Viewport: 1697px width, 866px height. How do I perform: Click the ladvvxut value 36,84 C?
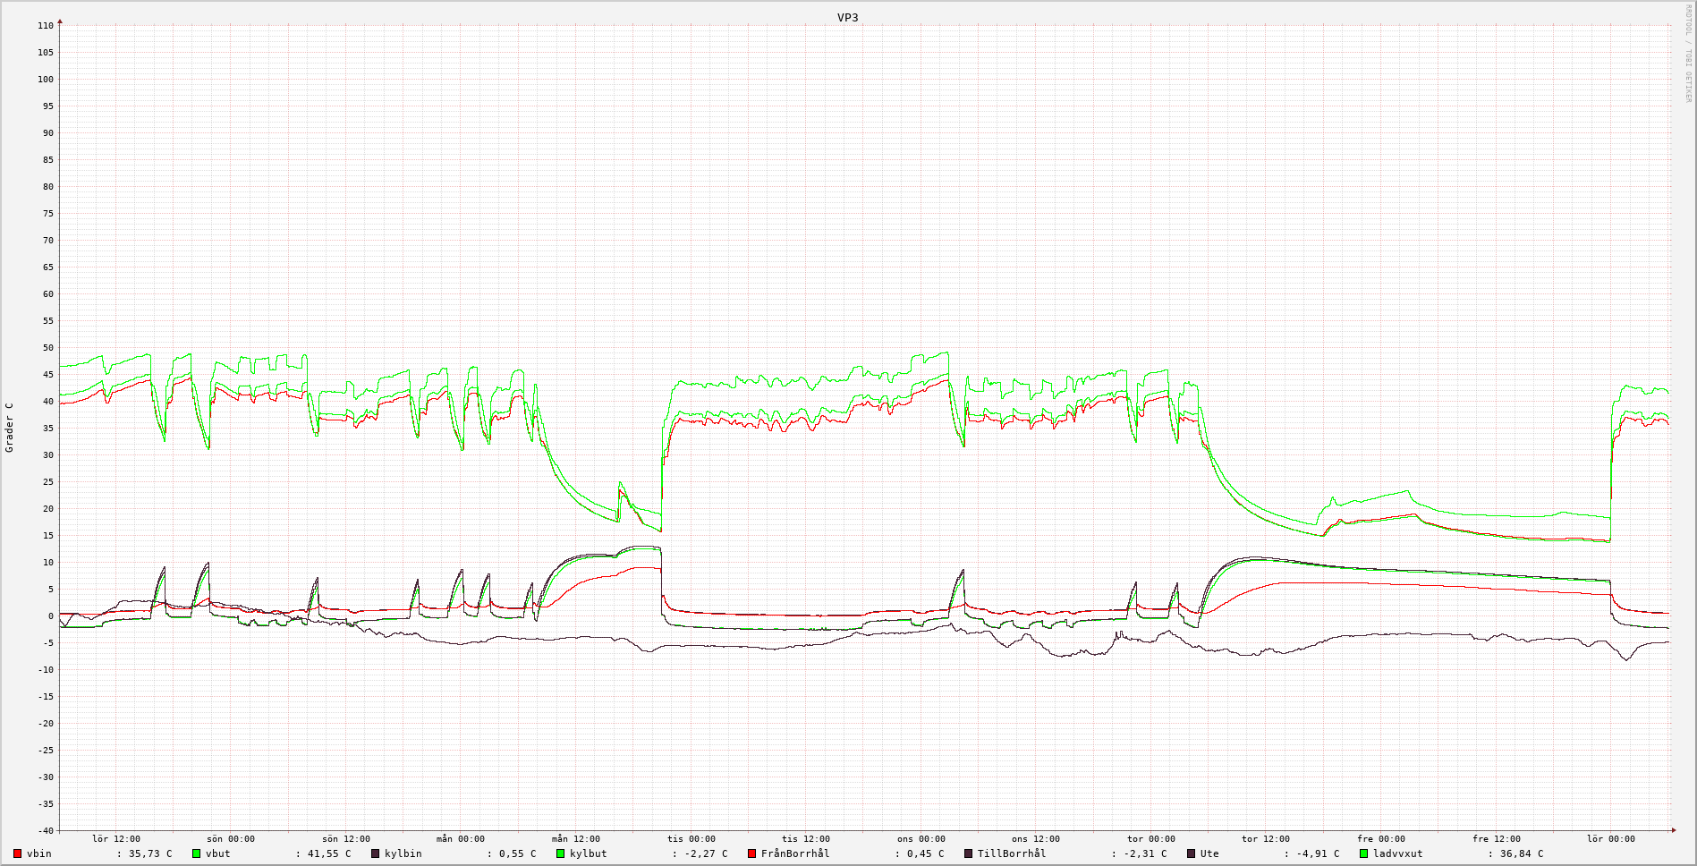(1521, 853)
